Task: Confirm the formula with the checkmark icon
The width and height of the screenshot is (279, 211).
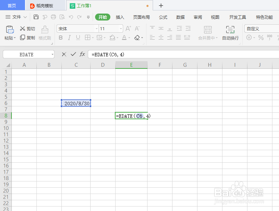Action: click(73, 54)
